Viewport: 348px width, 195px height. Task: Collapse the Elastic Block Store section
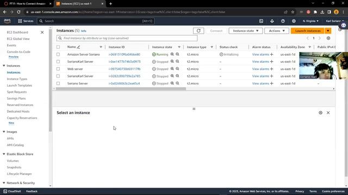[x=4, y=154]
